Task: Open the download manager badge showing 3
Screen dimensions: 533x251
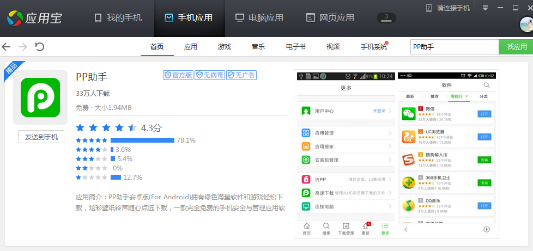Action: (386, 17)
